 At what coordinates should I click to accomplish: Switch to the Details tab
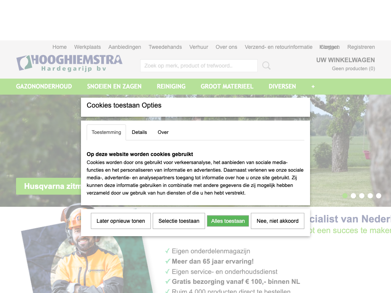point(139,132)
